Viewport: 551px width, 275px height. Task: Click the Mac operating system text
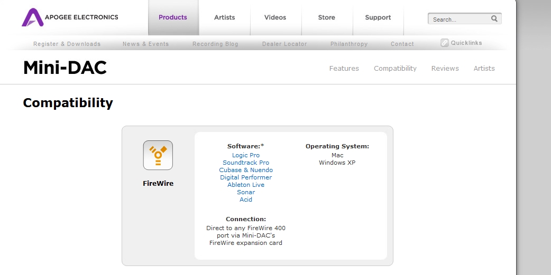pos(337,155)
